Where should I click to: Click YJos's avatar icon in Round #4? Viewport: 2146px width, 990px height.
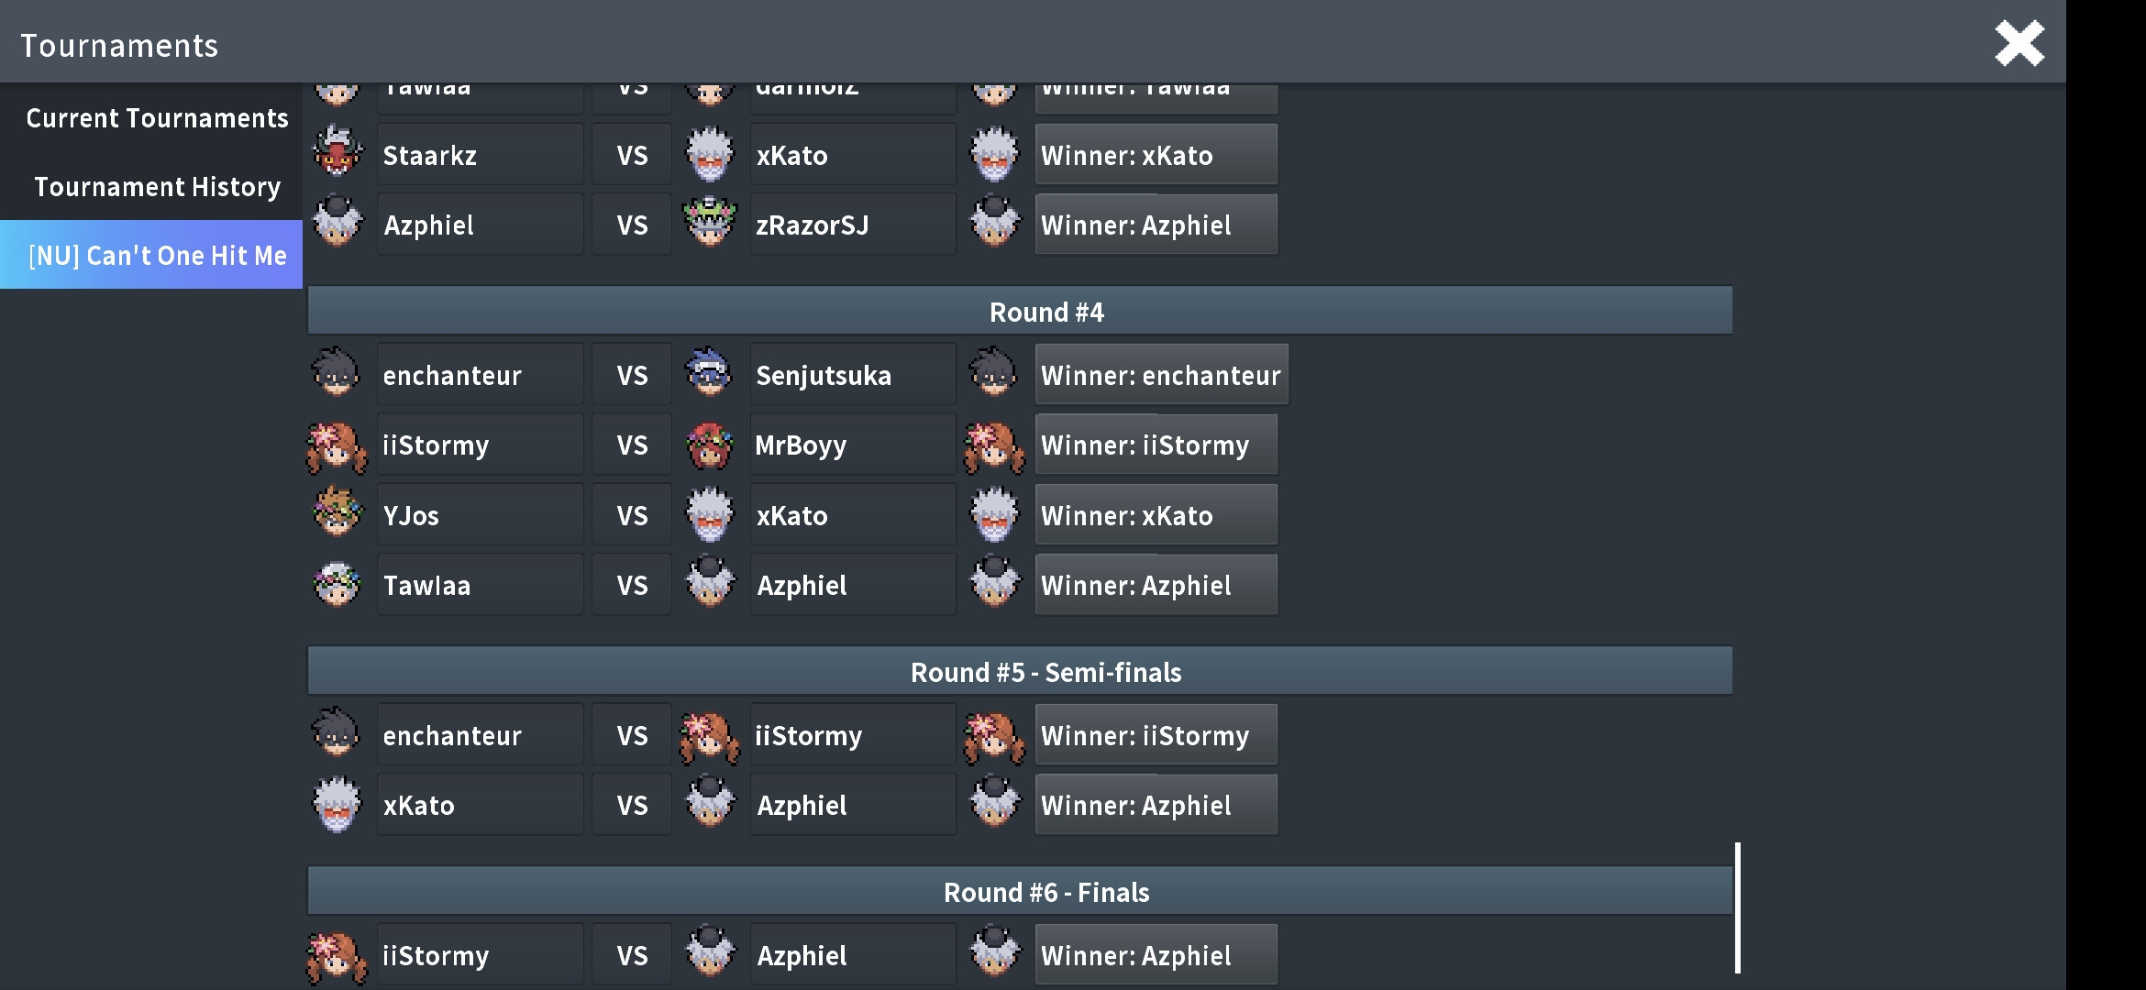tap(337, 512)
